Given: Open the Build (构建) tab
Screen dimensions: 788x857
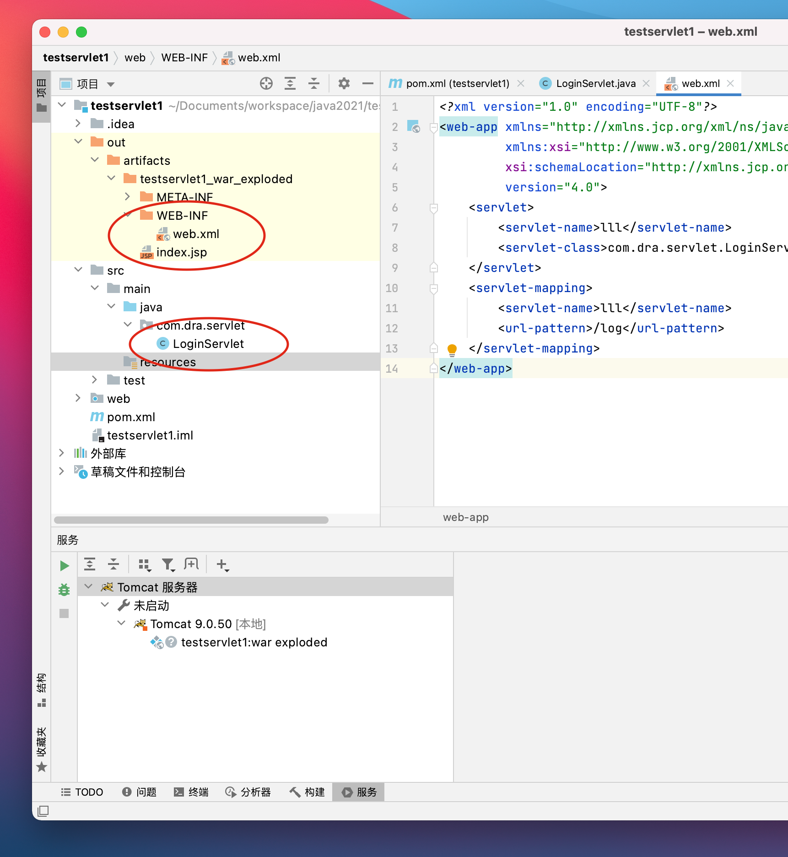Looking at the screenshot, I should (x=307, y=792).
